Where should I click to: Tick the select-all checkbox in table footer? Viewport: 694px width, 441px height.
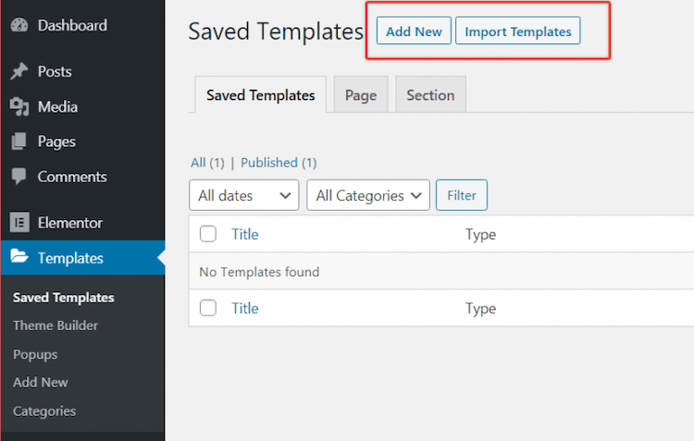pos(208,308)
